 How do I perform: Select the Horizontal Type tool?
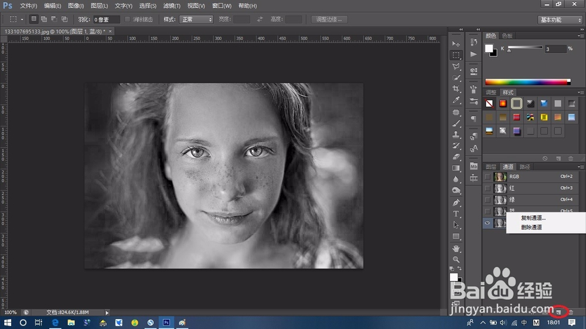456,214
